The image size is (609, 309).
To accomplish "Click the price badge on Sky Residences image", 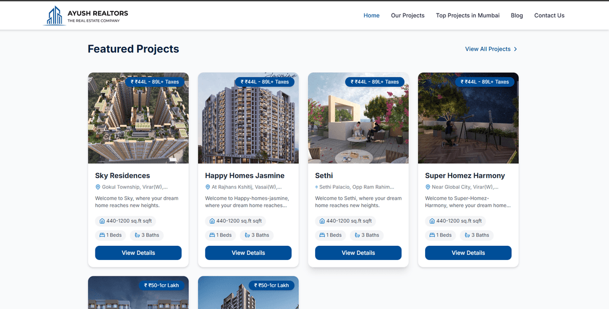I will (x=155, y=82).
